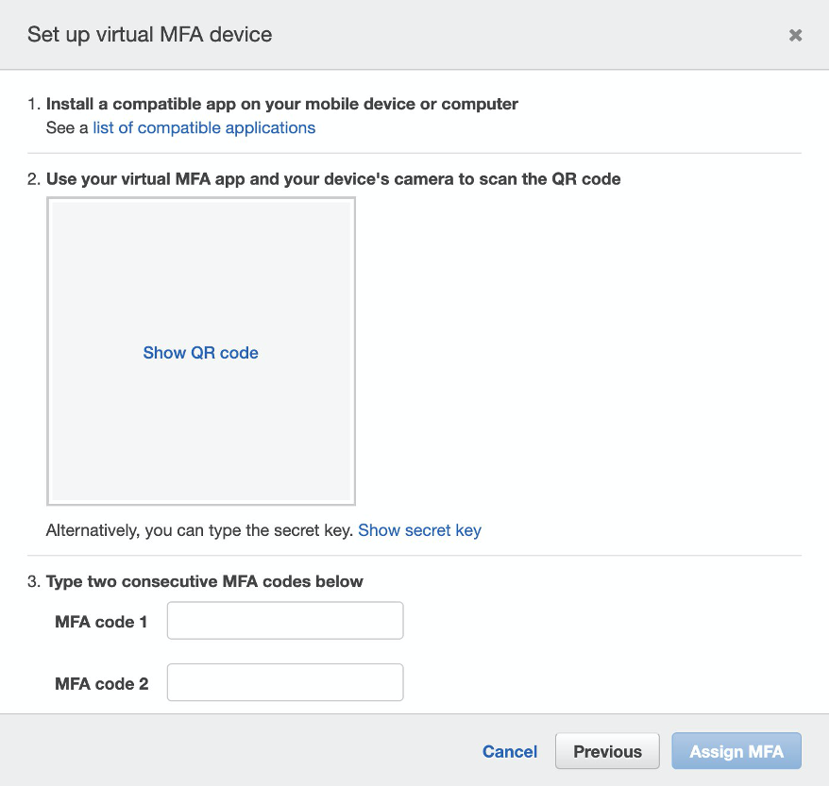Go back with the Previous button

point(607,751)
